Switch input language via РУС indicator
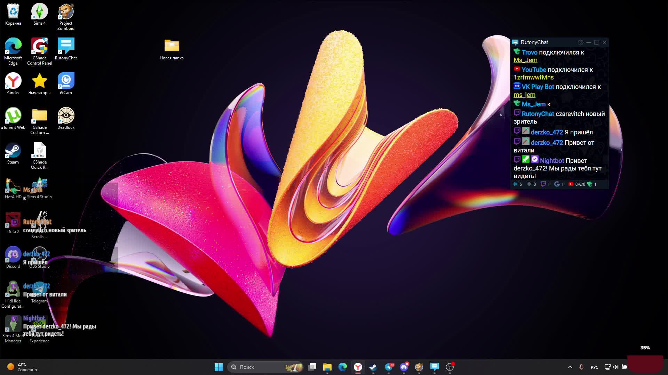668x375 pixels. 594,367
